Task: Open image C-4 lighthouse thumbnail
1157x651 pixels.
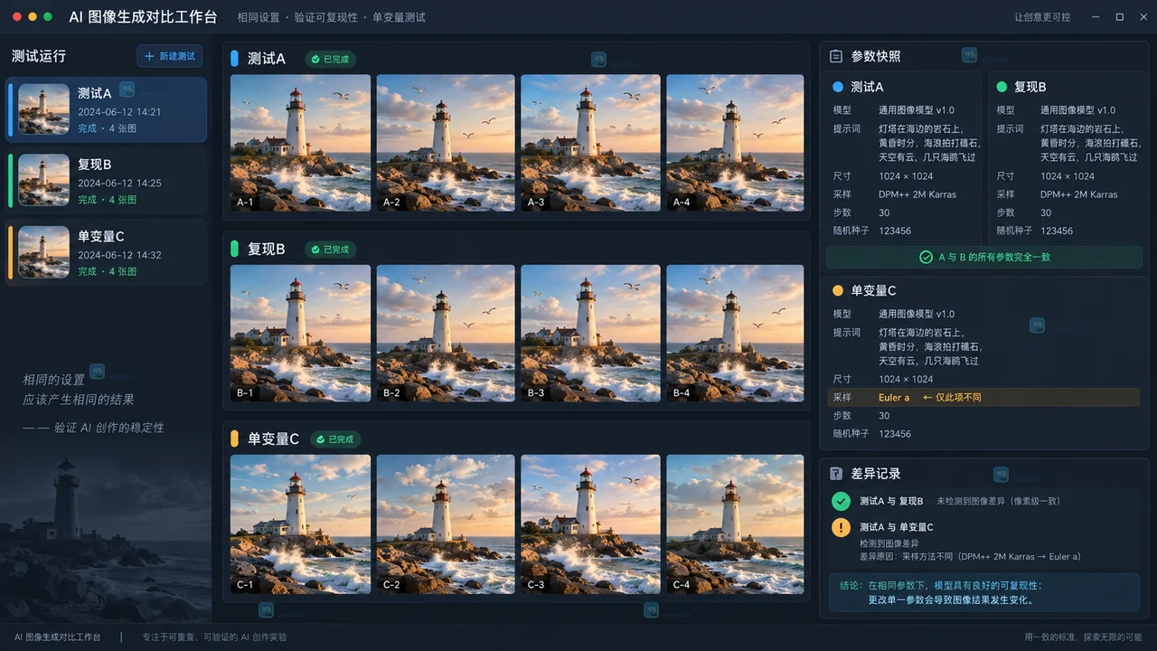Action: coord(735,524)
